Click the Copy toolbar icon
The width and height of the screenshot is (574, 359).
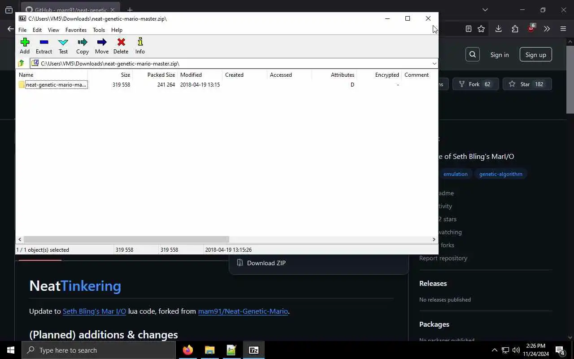pyautogui.click(x=83, y=42)
